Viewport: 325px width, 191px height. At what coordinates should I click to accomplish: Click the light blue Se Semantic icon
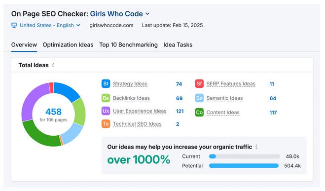tap(199, 98)
